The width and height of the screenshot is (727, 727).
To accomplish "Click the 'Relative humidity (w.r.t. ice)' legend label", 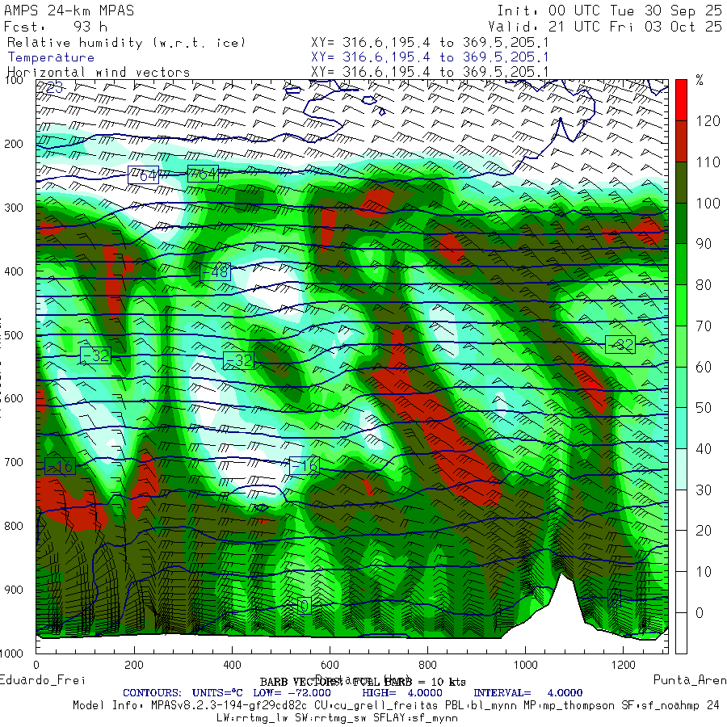I will tap(126, 43).
